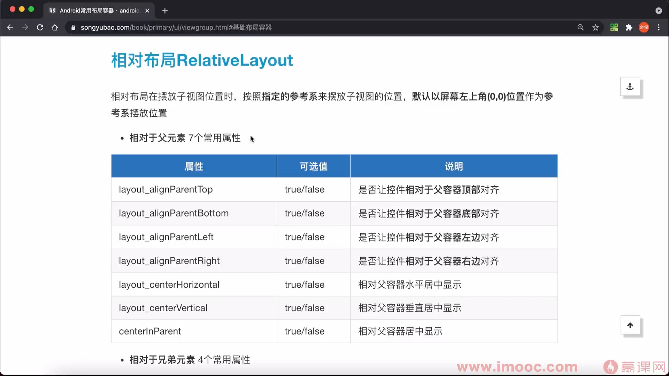This screenshot has height=376, width=669.
Task: Open the browser home page
Action: pyautogui.click(x=55, y=27)
